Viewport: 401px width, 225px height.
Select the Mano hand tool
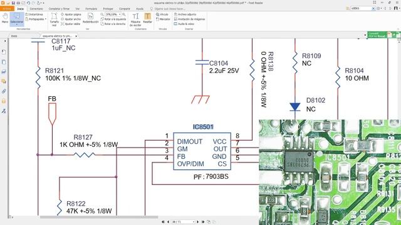[x=5, y=19]
